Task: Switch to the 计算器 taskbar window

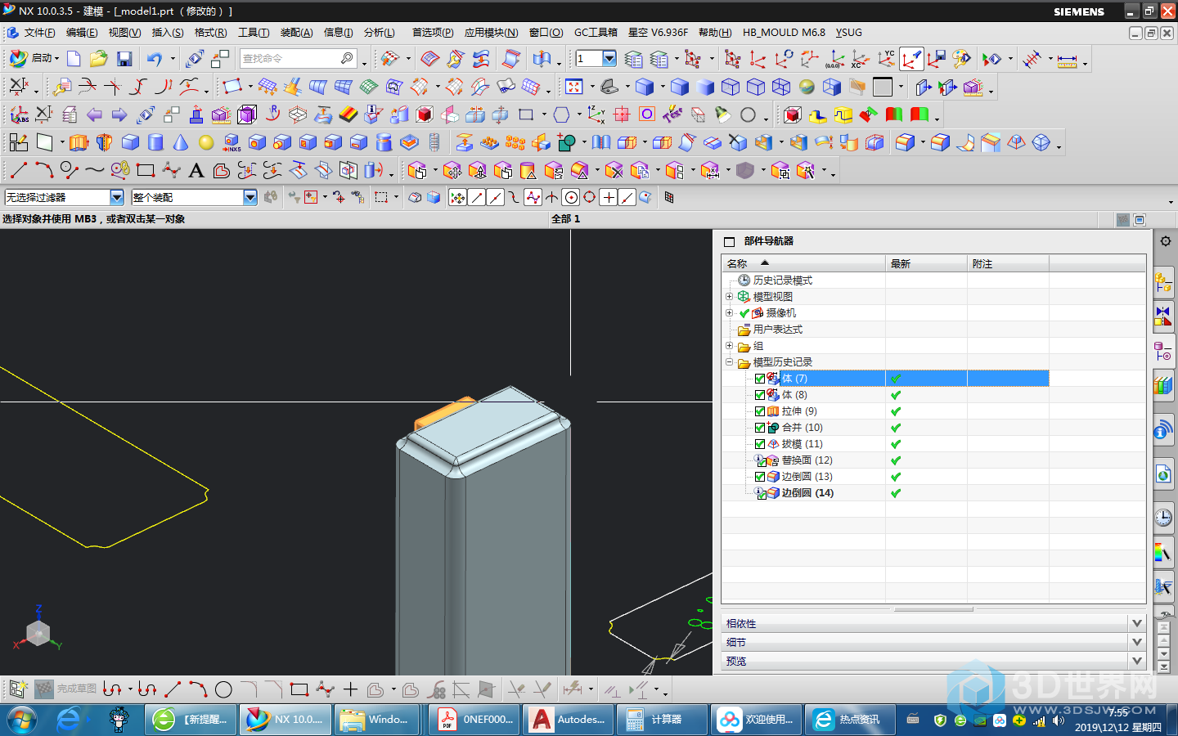Action: pos(661,720)
